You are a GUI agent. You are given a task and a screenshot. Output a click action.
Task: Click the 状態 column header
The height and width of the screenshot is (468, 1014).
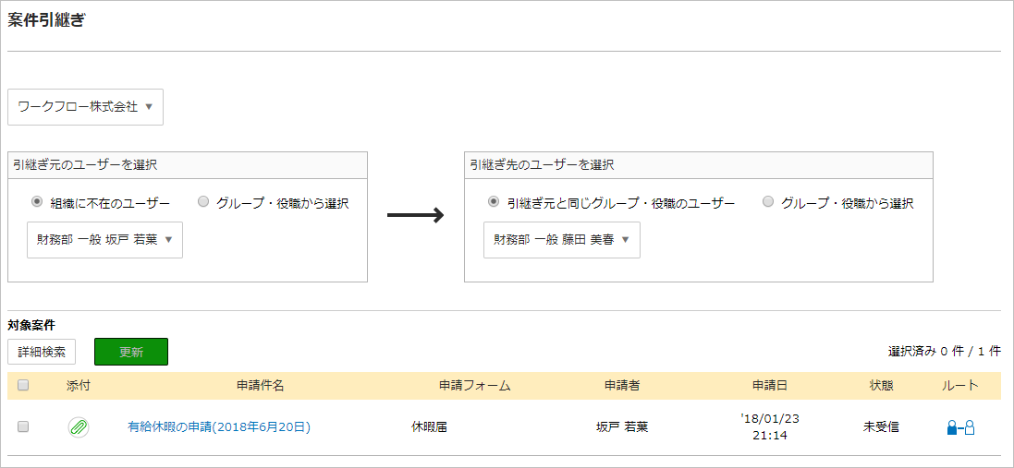882,385
